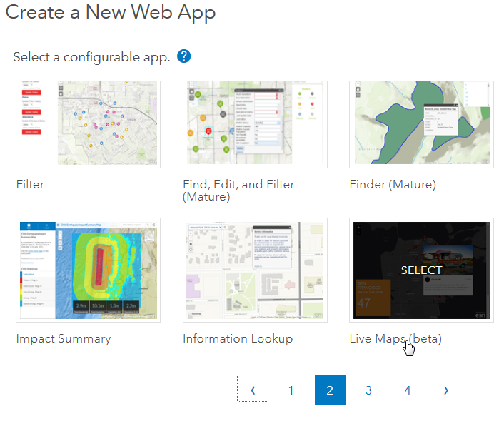Choose the Filter app thumbnail
The height and width of the screenshot is (421, 504).
pos(88,124)
